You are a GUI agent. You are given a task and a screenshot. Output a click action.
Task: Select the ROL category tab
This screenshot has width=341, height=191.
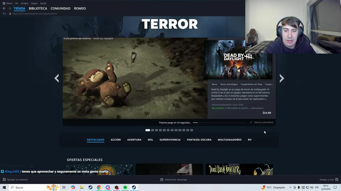pos(151,140)
